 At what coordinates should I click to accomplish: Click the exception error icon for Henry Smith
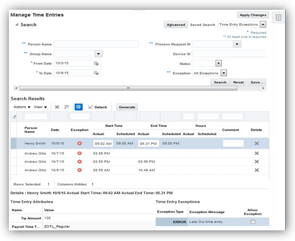(x=79, y=143)
